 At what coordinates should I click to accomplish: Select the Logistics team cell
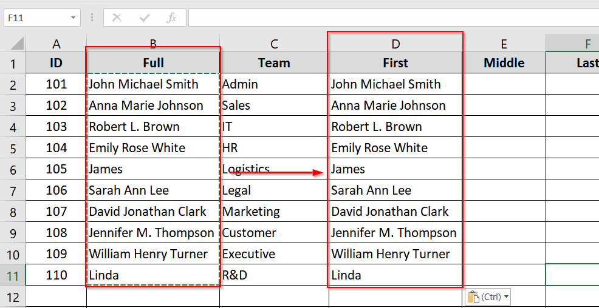(274, 169)
